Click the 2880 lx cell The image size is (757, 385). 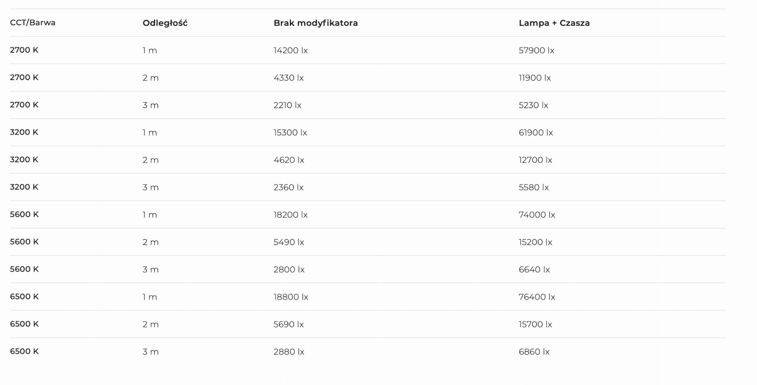pos(289,352)
